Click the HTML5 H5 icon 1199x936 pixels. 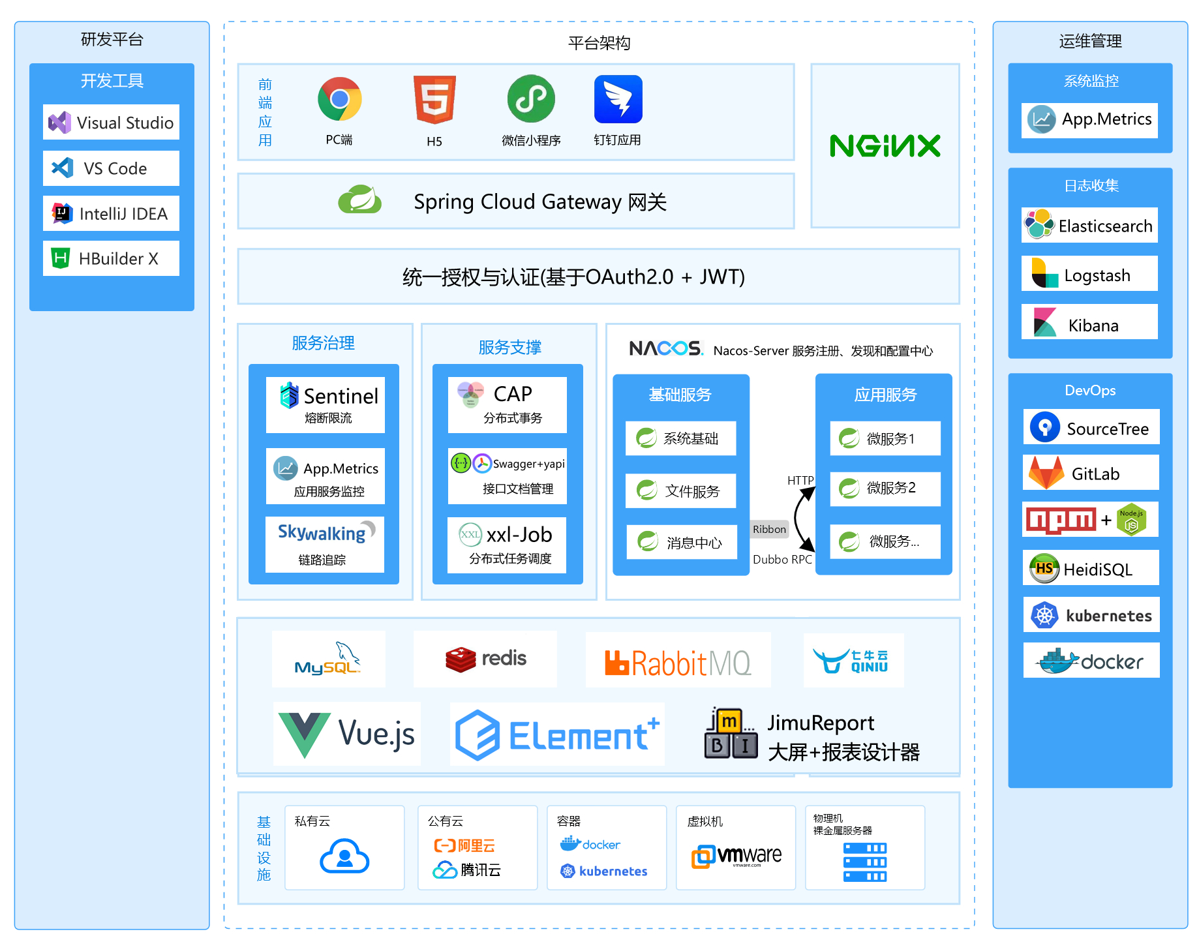[x=434, y=100]
